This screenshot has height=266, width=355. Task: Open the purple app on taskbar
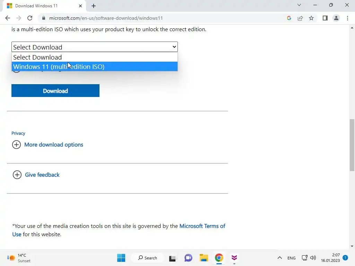point(234,258)
